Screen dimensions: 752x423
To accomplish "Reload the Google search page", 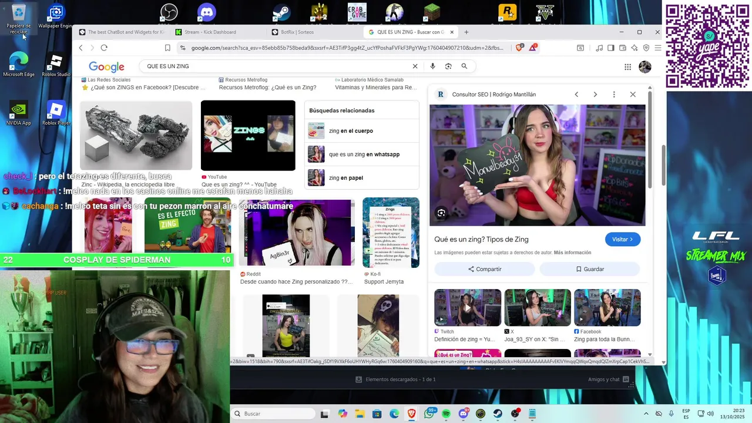I will (x=104, y=48).
